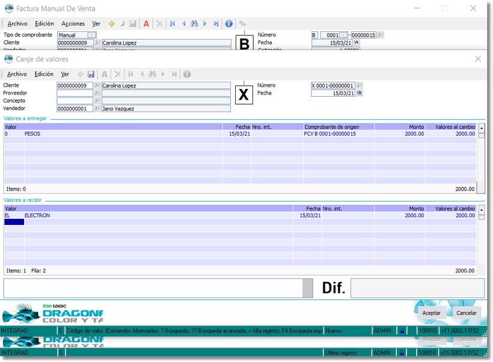
Task: Click the red A icon in Factura toolbar
Action: 146,23
